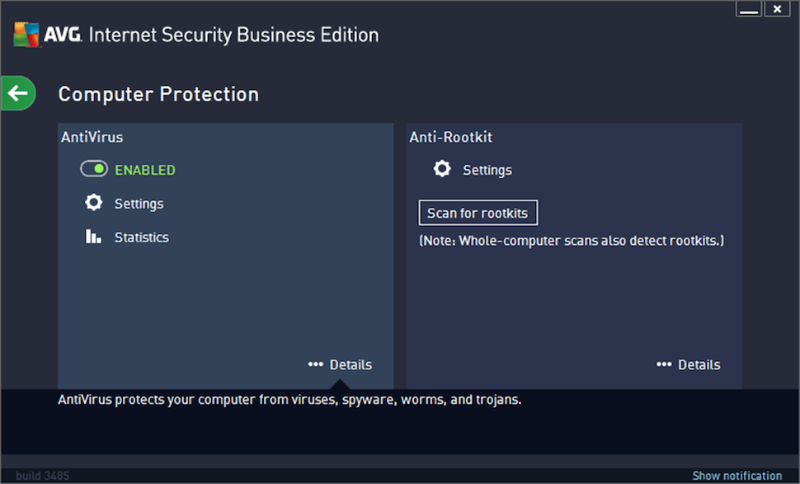Open the Computer Protection header section
Image resolution: width=800 pixels, height=484 pixels.
click(158, 94)
